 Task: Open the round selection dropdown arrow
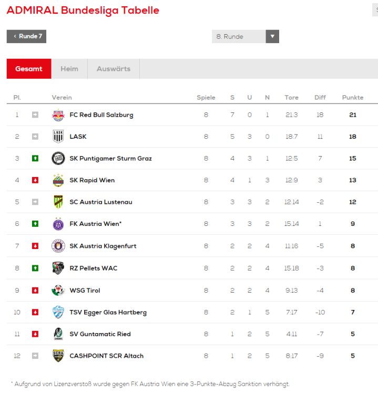pyautogui.click(x=272, y=37)
